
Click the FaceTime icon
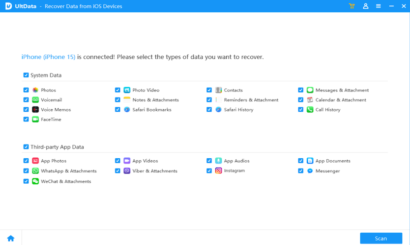click(x=35, y=120)
